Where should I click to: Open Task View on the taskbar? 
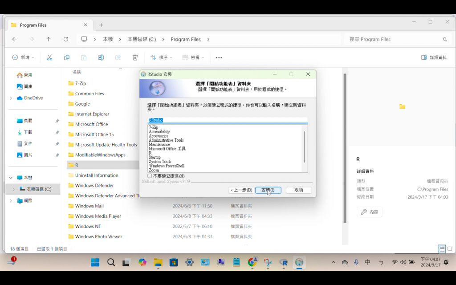point(126,262)
